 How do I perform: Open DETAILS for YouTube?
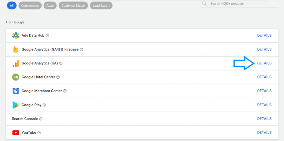(264, 132)
